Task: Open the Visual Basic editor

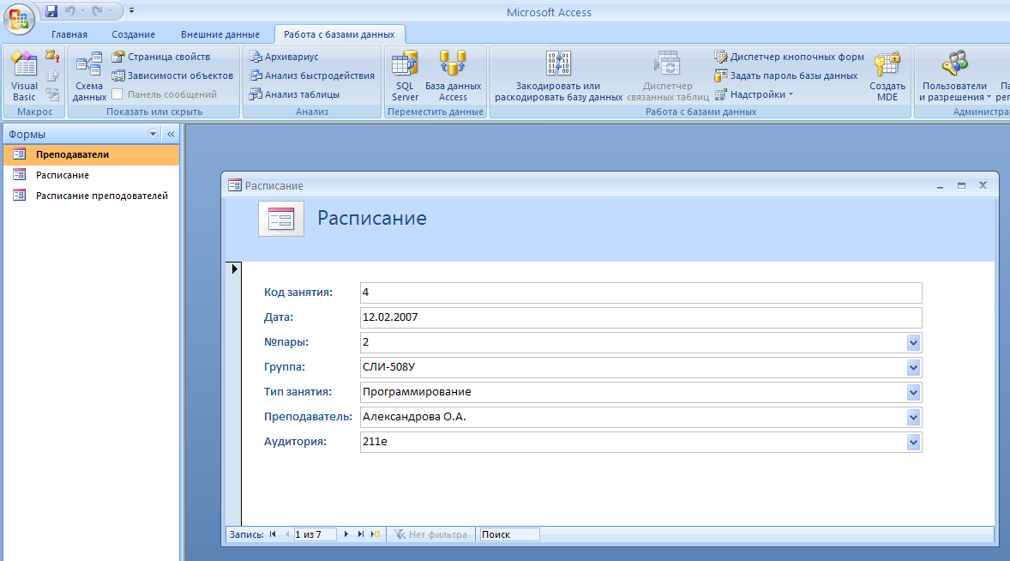Action: 24,77
